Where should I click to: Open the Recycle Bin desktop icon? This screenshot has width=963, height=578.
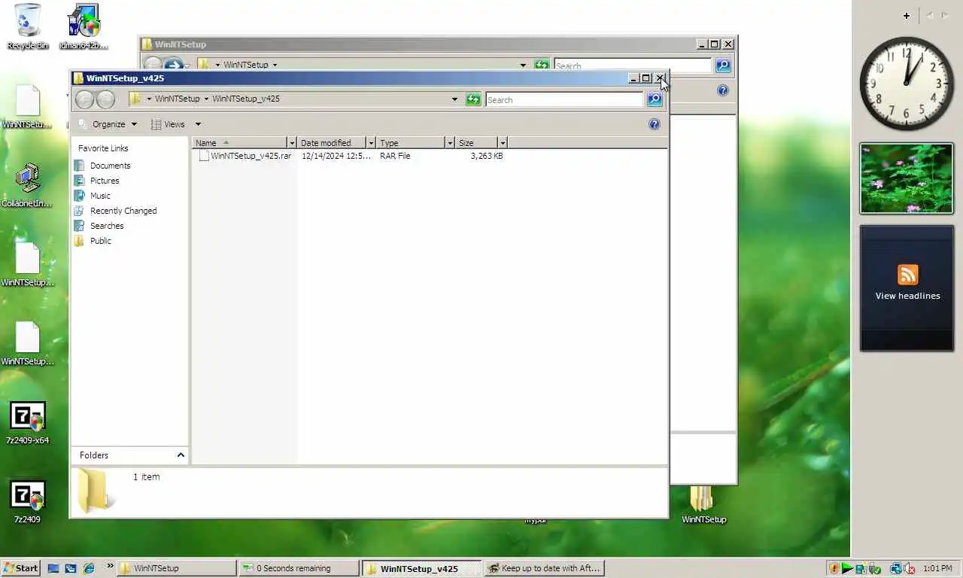click(x=28, y=26)
